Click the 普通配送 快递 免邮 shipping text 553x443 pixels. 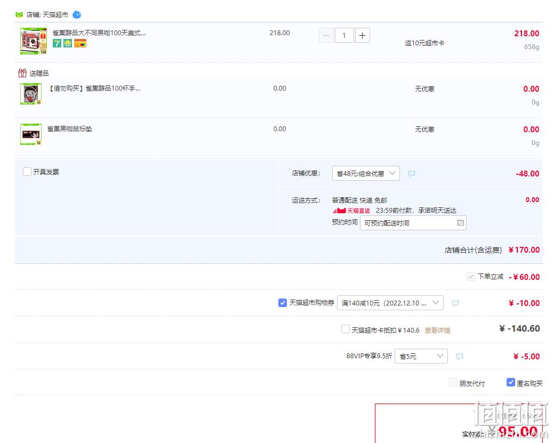tap(359, 200)
